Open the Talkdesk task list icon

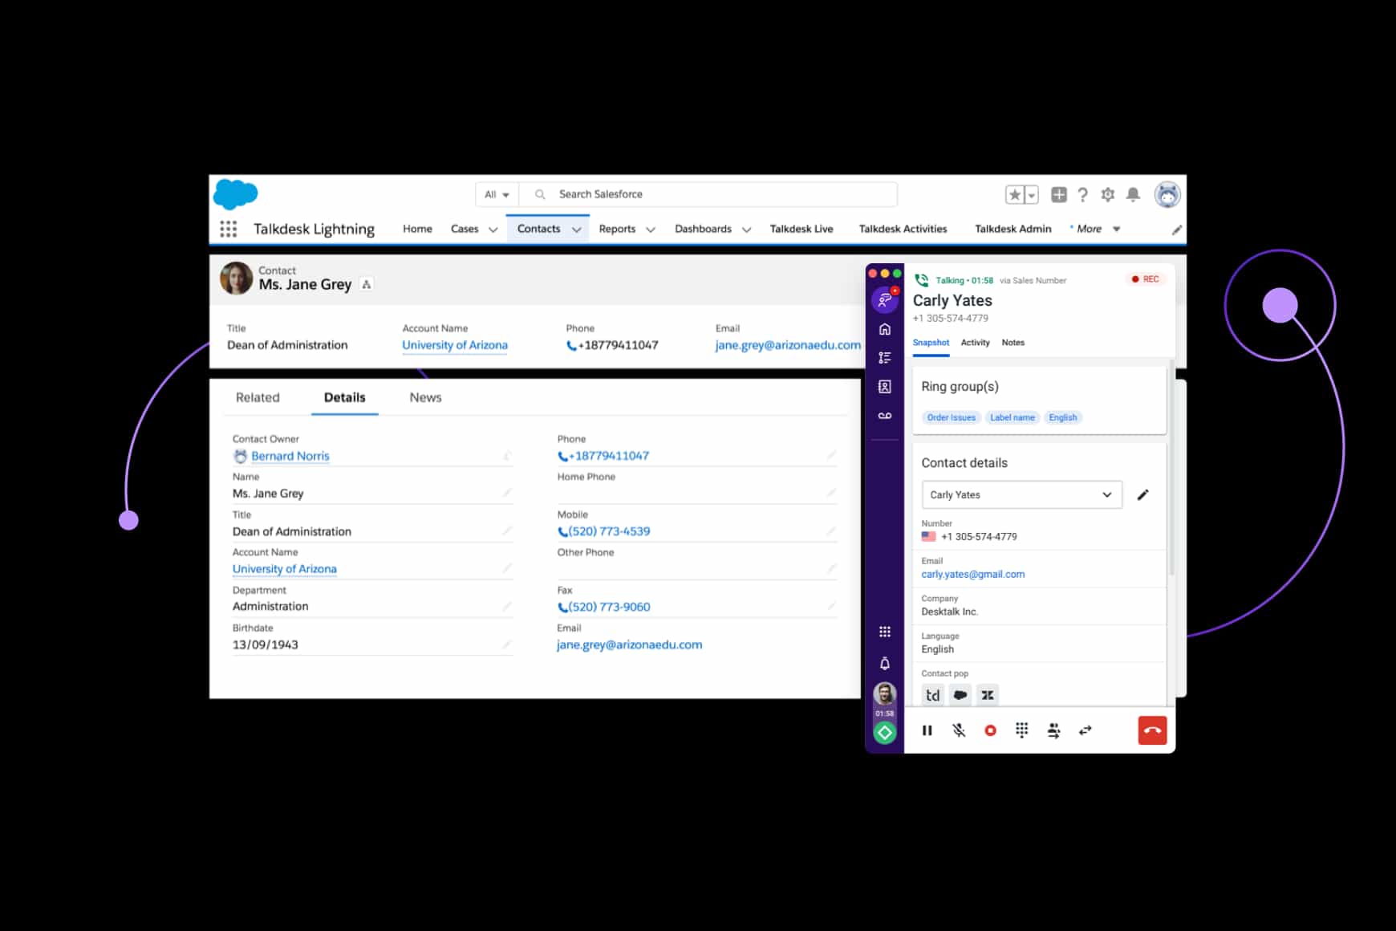tap(884, 358)
